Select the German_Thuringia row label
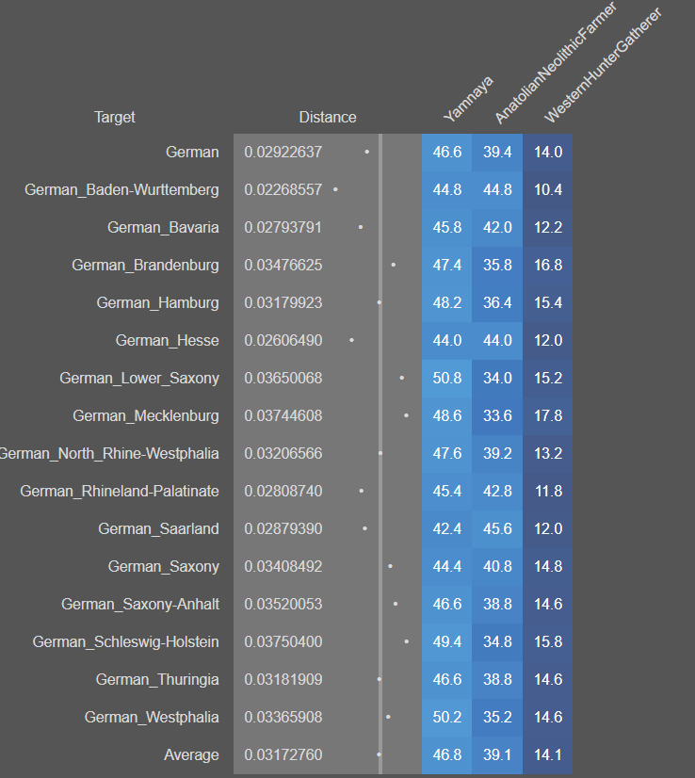 tap(157, 680)
